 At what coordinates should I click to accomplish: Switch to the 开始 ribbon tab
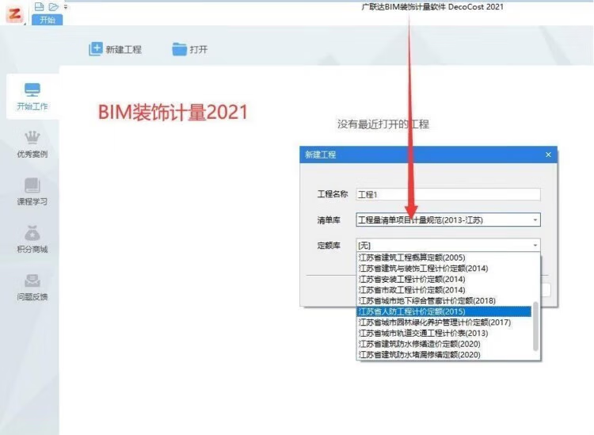click(48, 20)
